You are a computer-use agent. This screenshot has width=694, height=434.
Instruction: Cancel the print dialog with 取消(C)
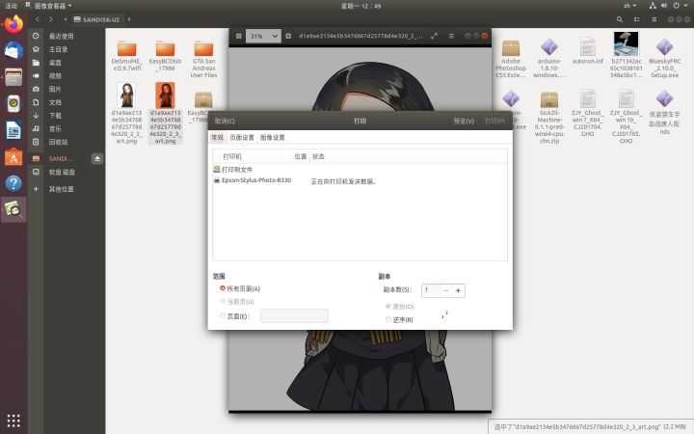(x=225, y=121)
